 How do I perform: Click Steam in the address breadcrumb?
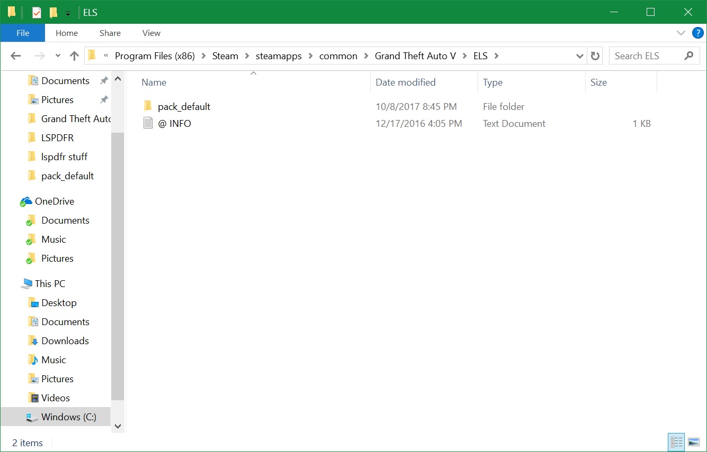click(225, 56)
